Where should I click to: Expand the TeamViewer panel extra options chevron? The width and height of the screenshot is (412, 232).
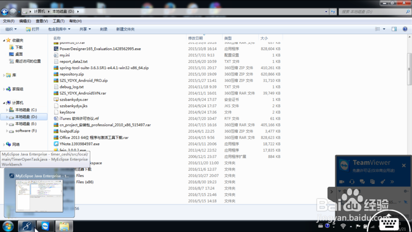pyautogui.click(x=392, y=182)
